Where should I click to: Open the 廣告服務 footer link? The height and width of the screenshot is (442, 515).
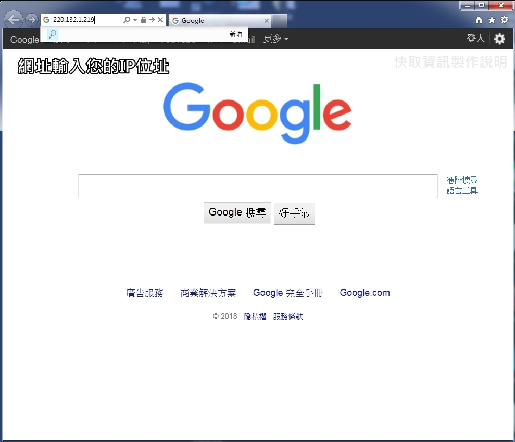click(x=145, y=293)
